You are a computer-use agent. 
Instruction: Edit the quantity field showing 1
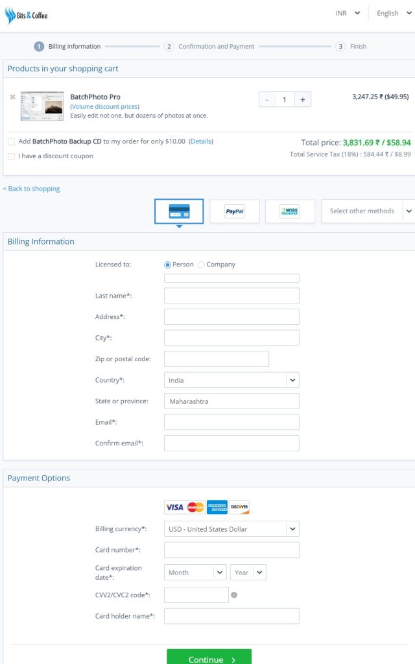pyautogui.click(x=285, y=99)
